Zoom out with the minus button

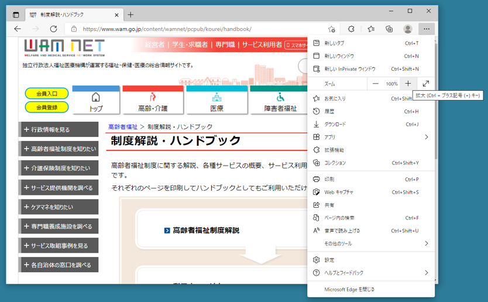376,84
